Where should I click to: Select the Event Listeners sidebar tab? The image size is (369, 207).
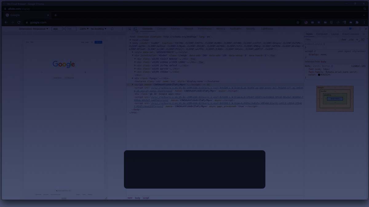tap(351, 34)
